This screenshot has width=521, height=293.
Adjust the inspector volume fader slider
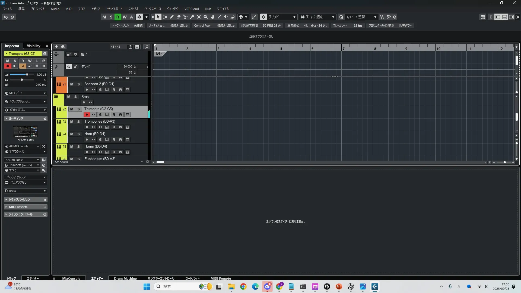coord(27,74)
